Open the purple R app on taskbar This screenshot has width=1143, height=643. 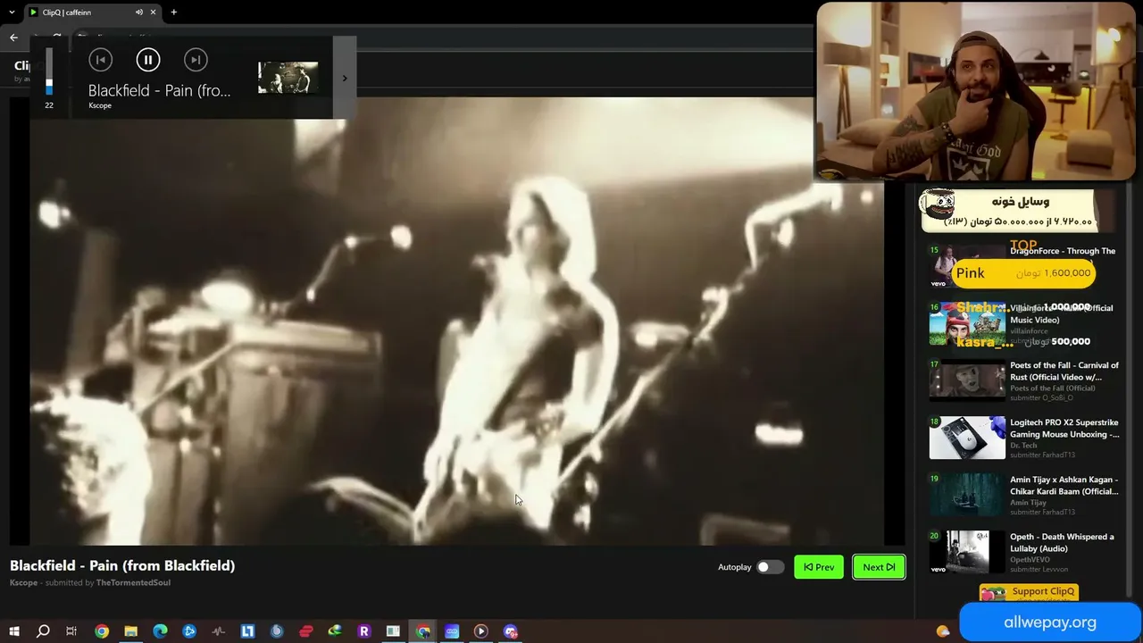pos(363,631)
